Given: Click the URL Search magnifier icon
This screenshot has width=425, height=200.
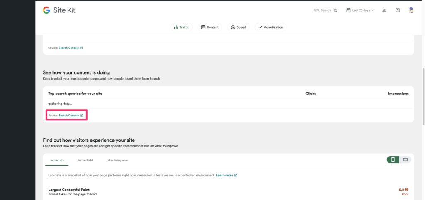Looking at the screenshot, I should (x=335, y=10).
